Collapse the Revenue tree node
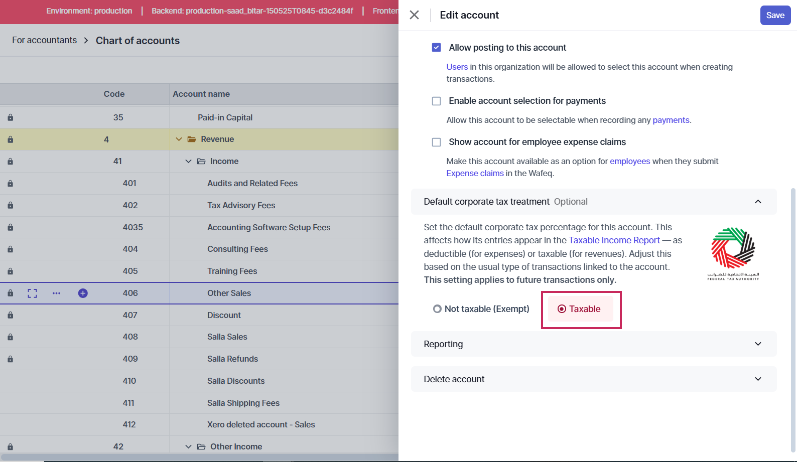This screenshot has height=462, width=797. 179,139
